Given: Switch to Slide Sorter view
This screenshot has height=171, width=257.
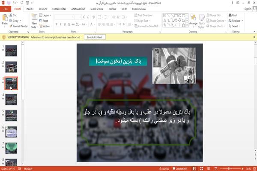Looking at the screenshot, I should click(x=202, y=169).
